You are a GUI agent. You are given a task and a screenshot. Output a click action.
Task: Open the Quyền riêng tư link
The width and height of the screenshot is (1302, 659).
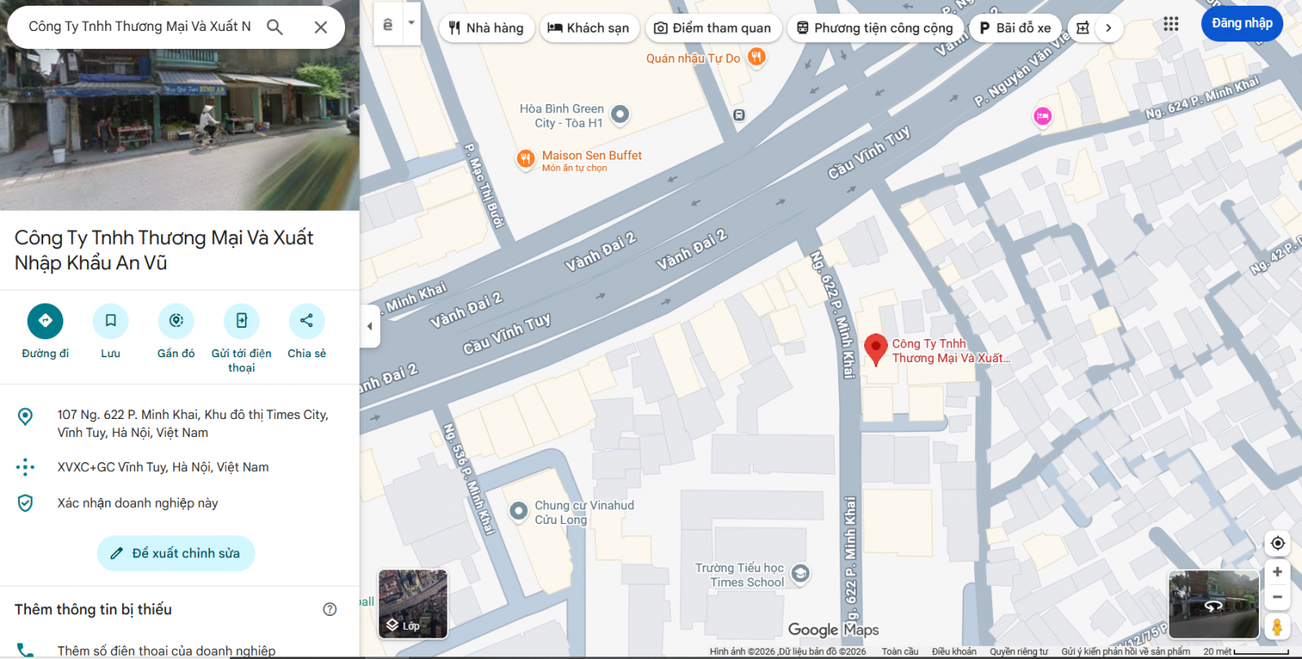tap(1019, 652)
